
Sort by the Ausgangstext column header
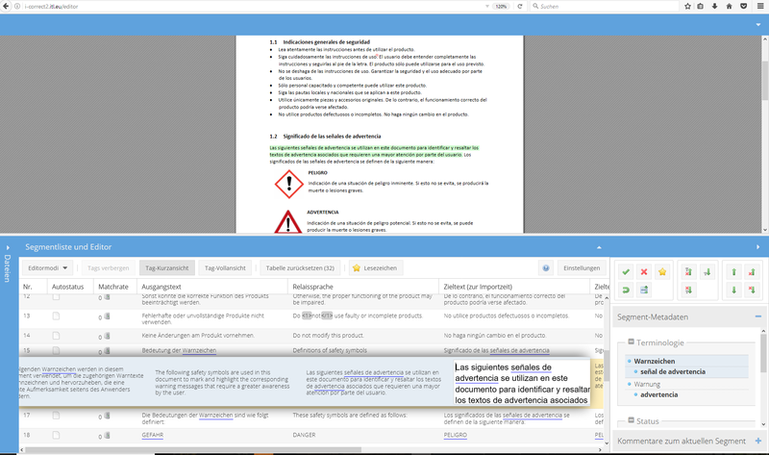click(212, 287)
